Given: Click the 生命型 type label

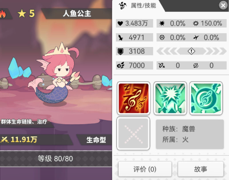Looking at the screenshot, I should point(96,140).
